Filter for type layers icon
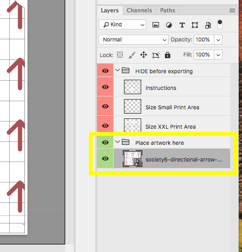The height and width of the screenshot is (252, 242). click(x=182, y=25)
